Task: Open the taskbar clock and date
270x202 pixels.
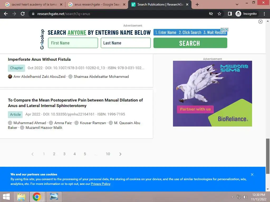Action: click(x=259, y=197)
